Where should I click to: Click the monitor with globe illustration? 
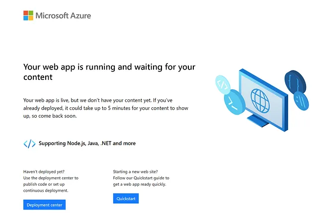(x=264, y=100)
